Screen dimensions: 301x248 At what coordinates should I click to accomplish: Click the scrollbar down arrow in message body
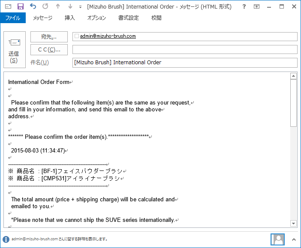coord(293,223)
